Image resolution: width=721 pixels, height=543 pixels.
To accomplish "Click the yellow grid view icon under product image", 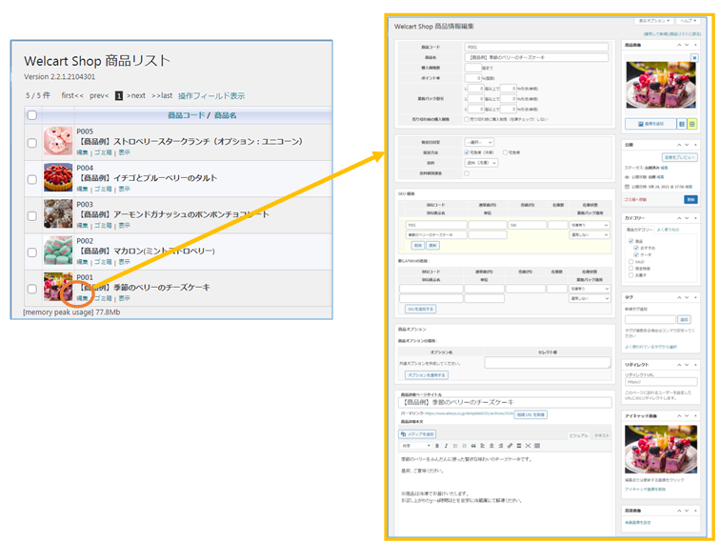I will click(x=692, y=124).
